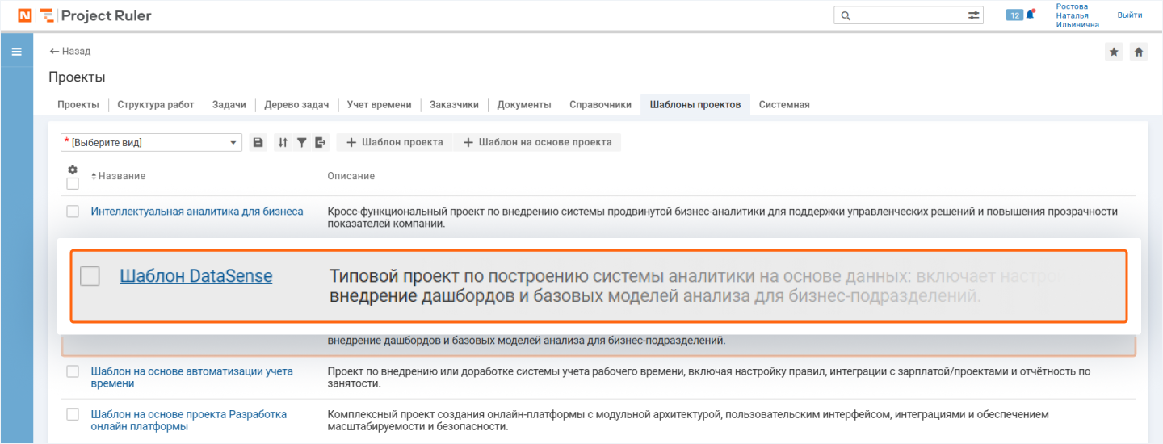This screenshot has width=1163, height=444.
Task: Go to home page icon
Action: click(1139, 52)
